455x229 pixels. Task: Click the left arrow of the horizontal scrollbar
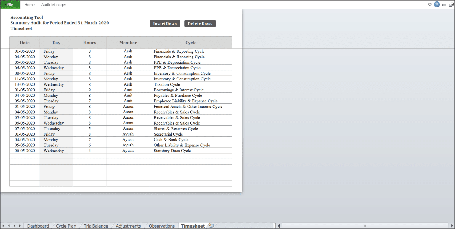pos(278,226)
